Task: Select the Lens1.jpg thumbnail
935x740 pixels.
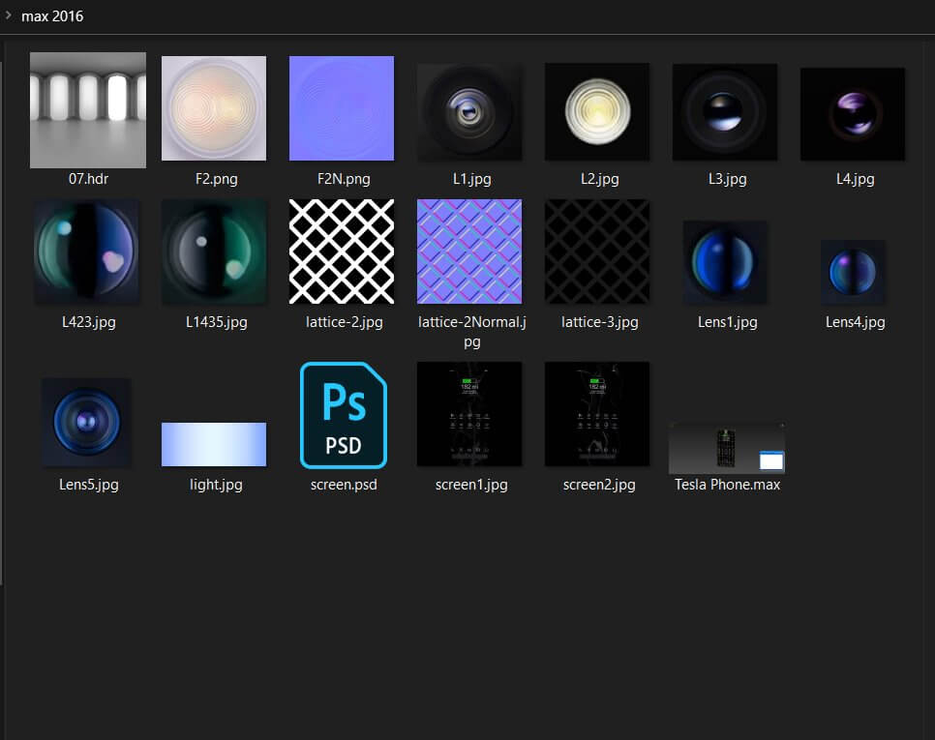Action: 725,262
